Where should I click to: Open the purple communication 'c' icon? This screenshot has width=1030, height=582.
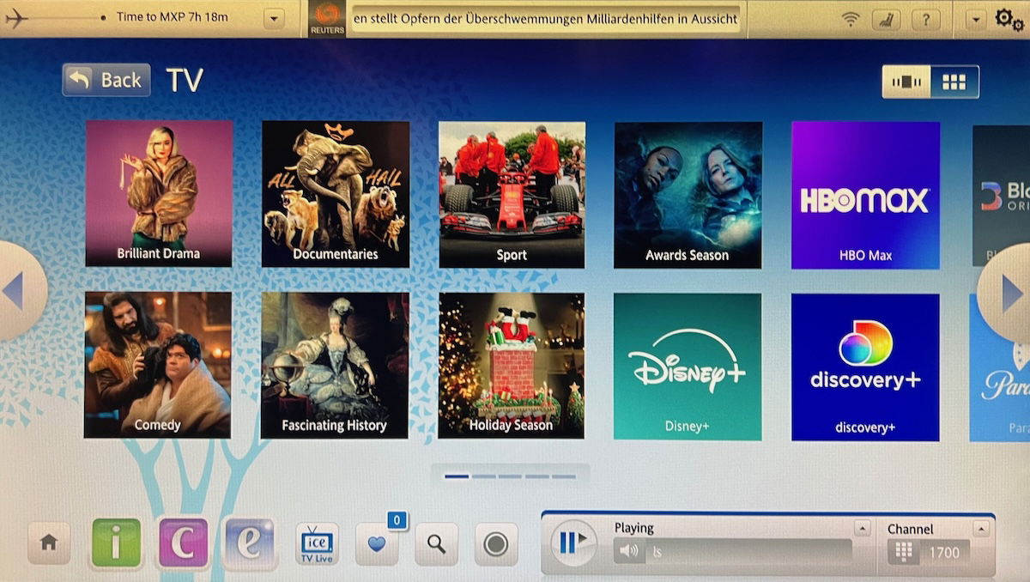(183, 543)
